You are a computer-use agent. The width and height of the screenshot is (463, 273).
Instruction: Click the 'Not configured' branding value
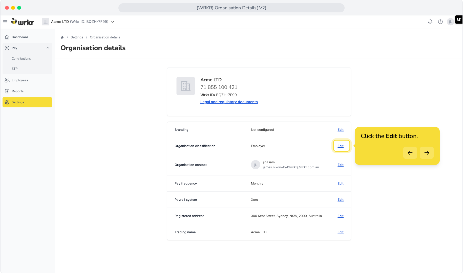[x=262, y=130]
